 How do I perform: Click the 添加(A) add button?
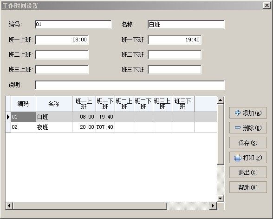(248, 113)
